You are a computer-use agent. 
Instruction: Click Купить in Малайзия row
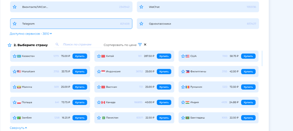[80, 72]
